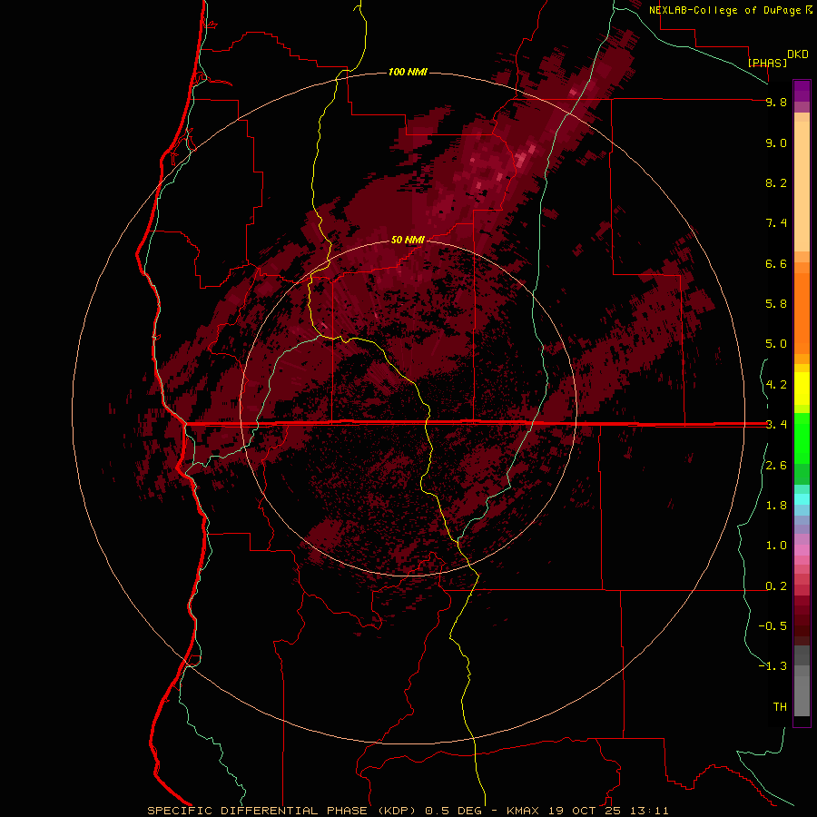Click the 4.2 legend value
Screen dimensions: 817x817
click(776, 385)
